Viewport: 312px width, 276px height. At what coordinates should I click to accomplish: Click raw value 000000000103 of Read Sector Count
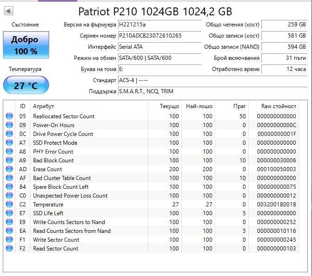(x=276, y=249)
